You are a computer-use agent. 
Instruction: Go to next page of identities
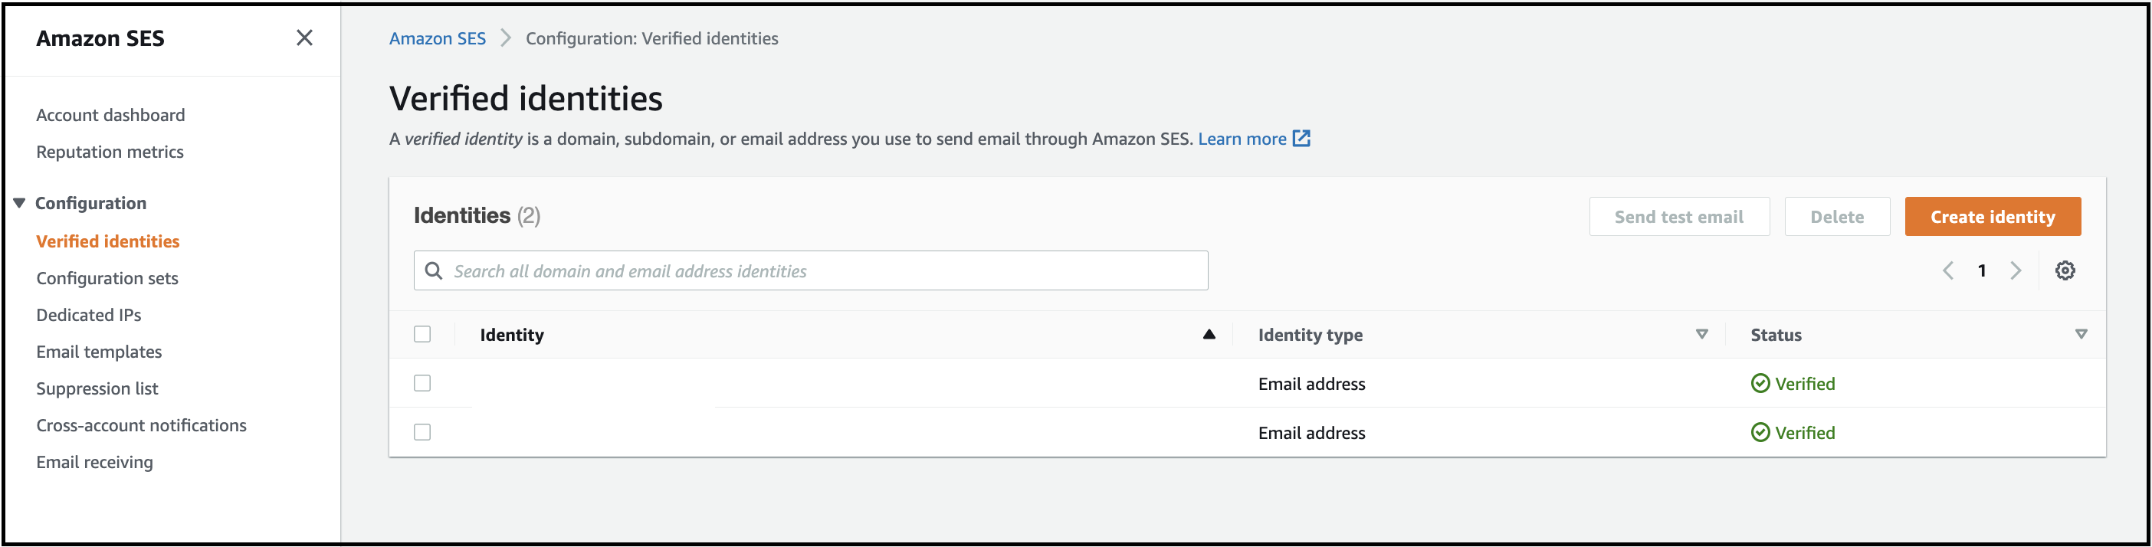click(x=2016, y=270)
